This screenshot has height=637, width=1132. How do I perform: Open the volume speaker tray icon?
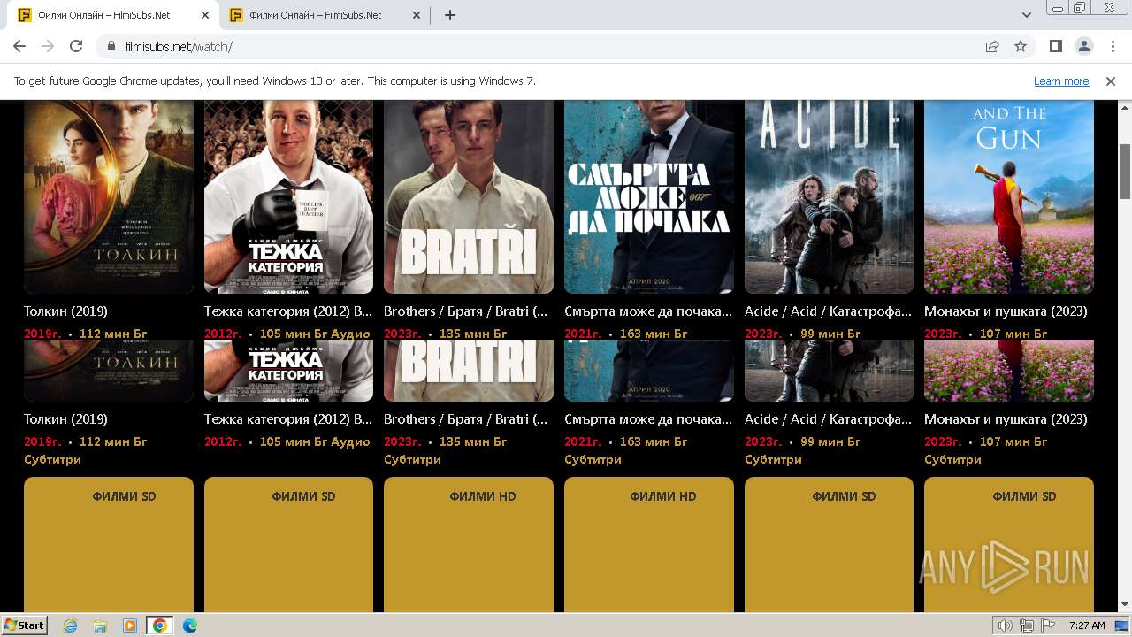click(x=1006, y=625)
